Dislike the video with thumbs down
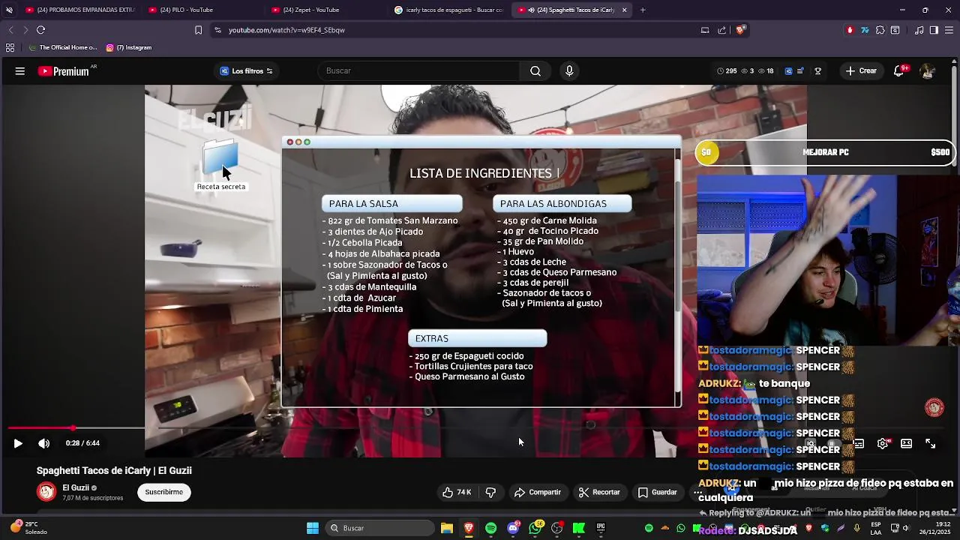Image resolution: width=960 pixels, height=540 pixels. (x=490, y=492)
